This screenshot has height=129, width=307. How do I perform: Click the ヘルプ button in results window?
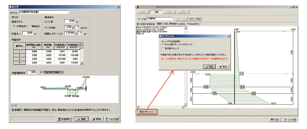tap(290, 119)
